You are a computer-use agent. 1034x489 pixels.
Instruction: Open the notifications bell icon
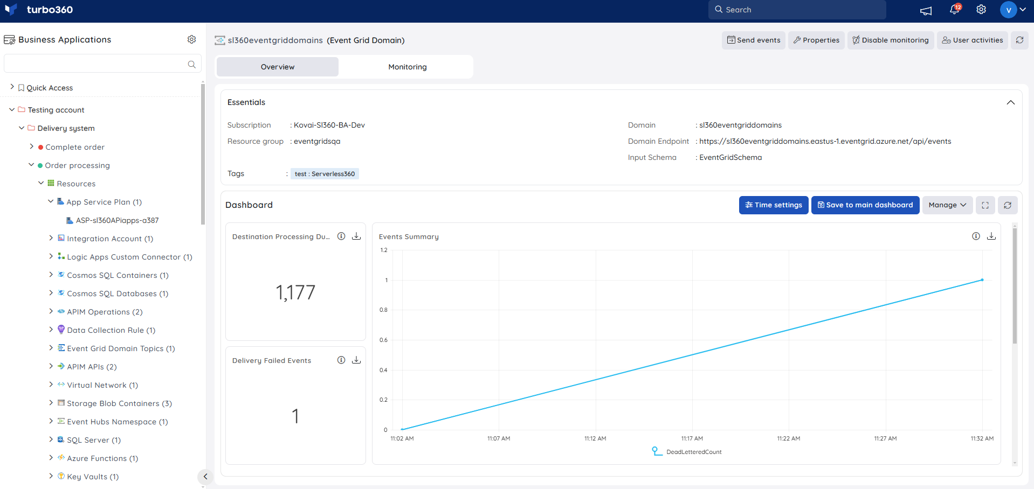click(x=955, y=10)
